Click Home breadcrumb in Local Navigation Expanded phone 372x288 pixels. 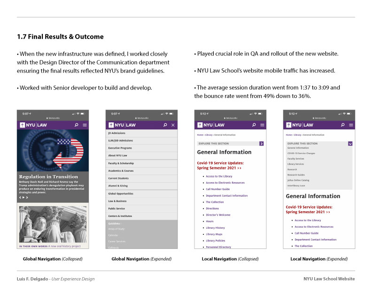click(x=289, y=135)
